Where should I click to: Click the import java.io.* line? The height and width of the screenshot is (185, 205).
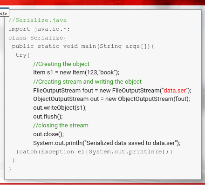(x=39, y=29)
